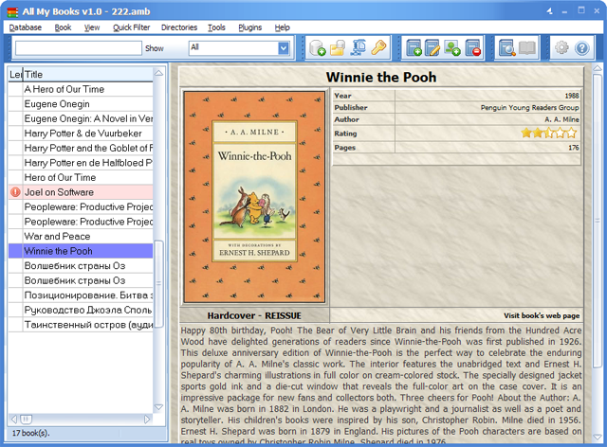The width and height of the screenshot is (607, 447).
Task: Open a database with the folder icon
Action: [338, 48]
